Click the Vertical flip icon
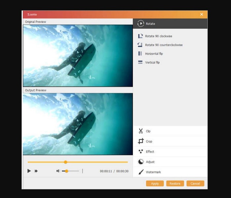231x198 pixels. pyautogui.click(x=140, y=62)
